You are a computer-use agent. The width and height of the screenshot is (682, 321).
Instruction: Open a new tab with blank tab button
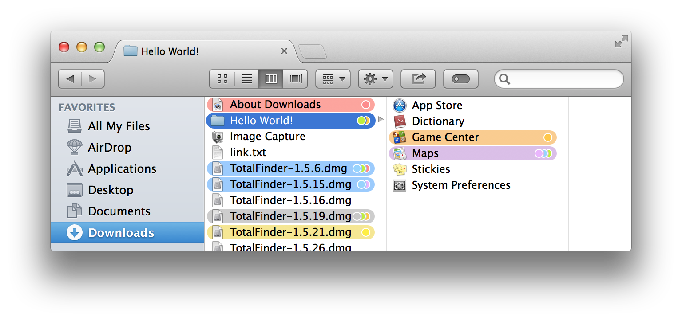coord(313,51)
